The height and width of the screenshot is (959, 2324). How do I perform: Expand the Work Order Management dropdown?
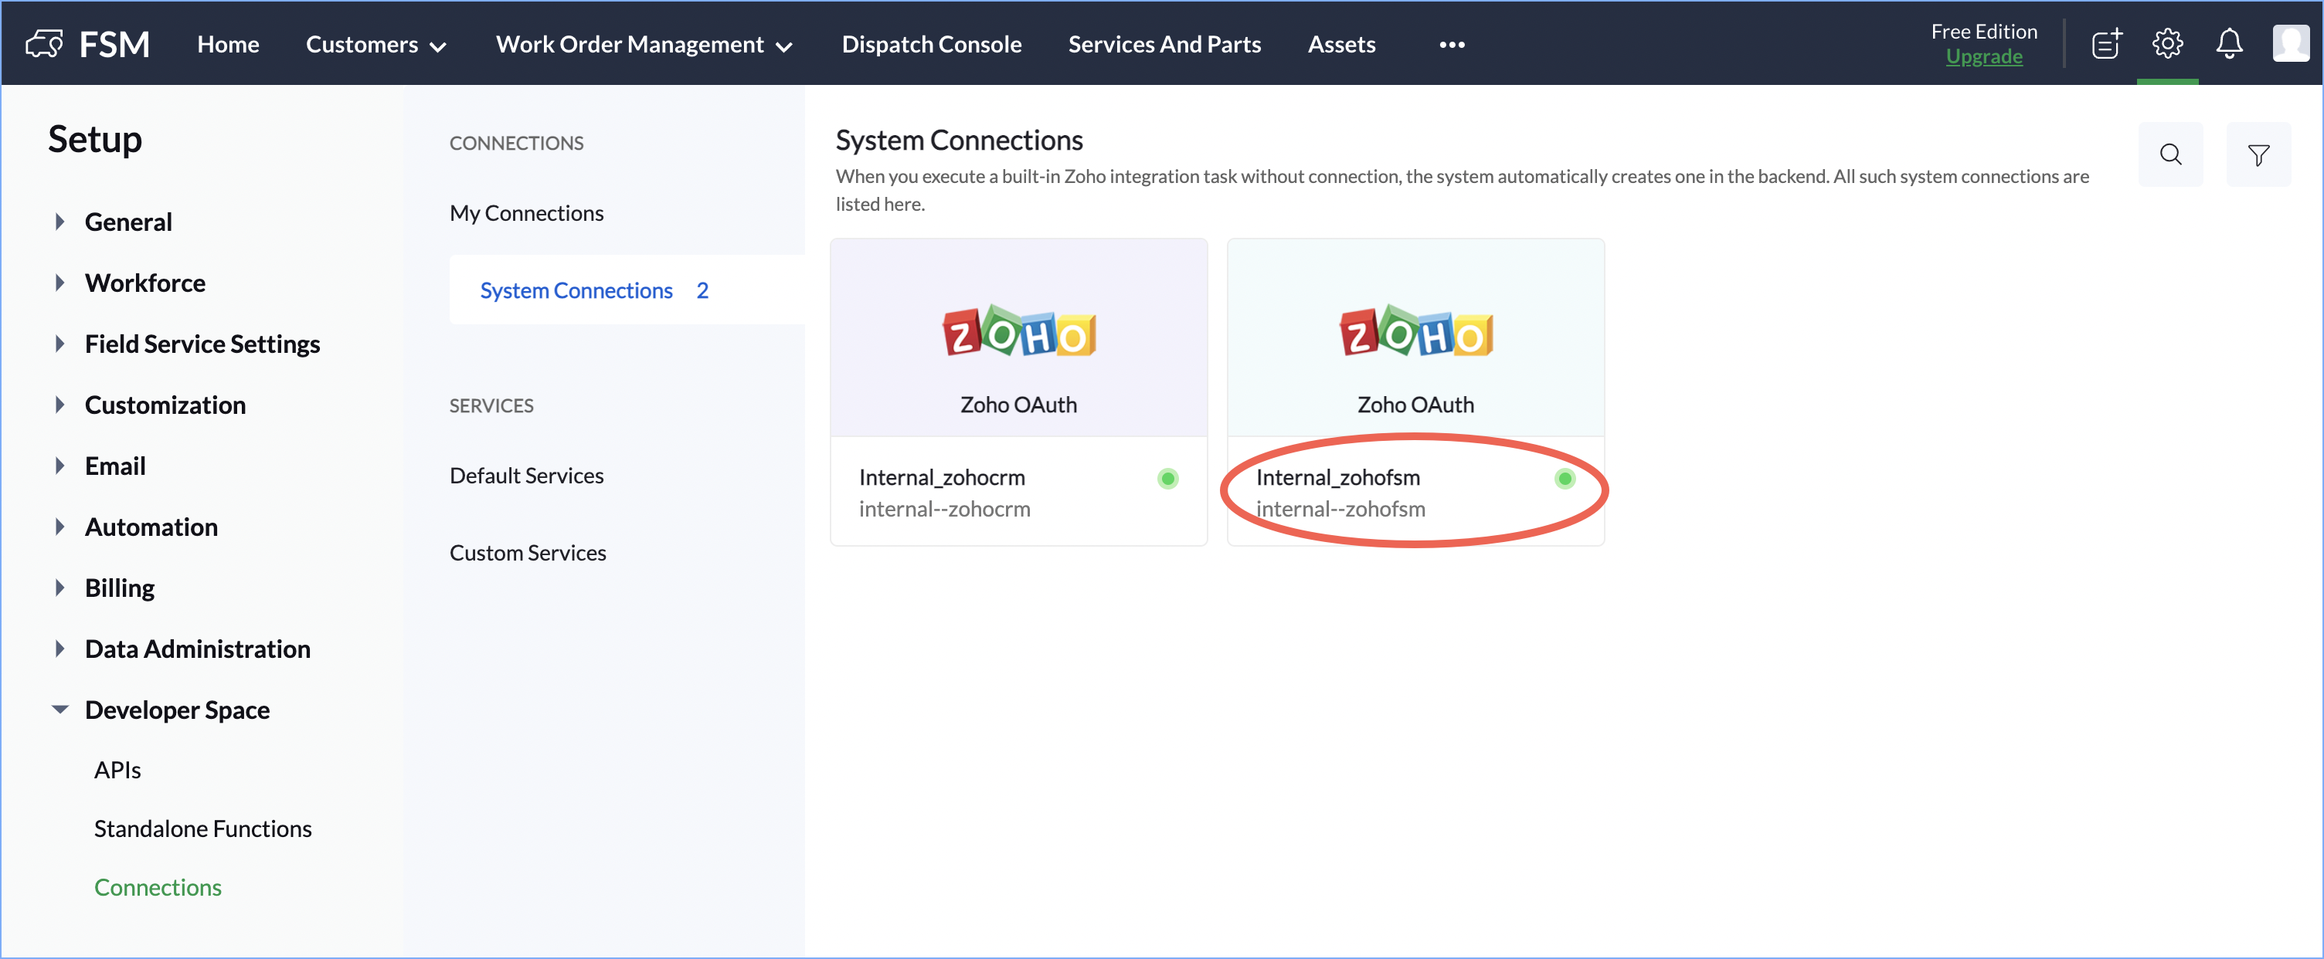coord(644,44)
